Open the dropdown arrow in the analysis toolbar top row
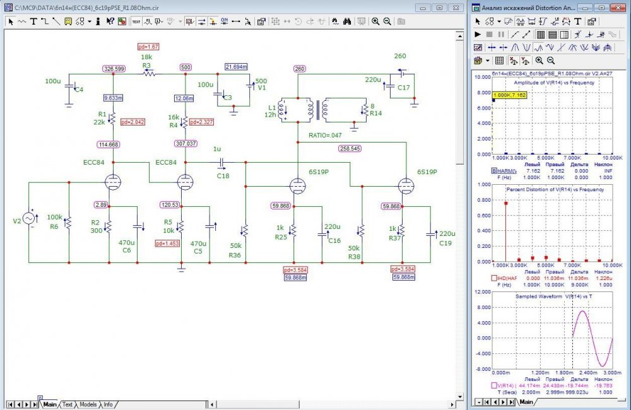631x410 pixels. pyautogui.click(x=498, y=21)
